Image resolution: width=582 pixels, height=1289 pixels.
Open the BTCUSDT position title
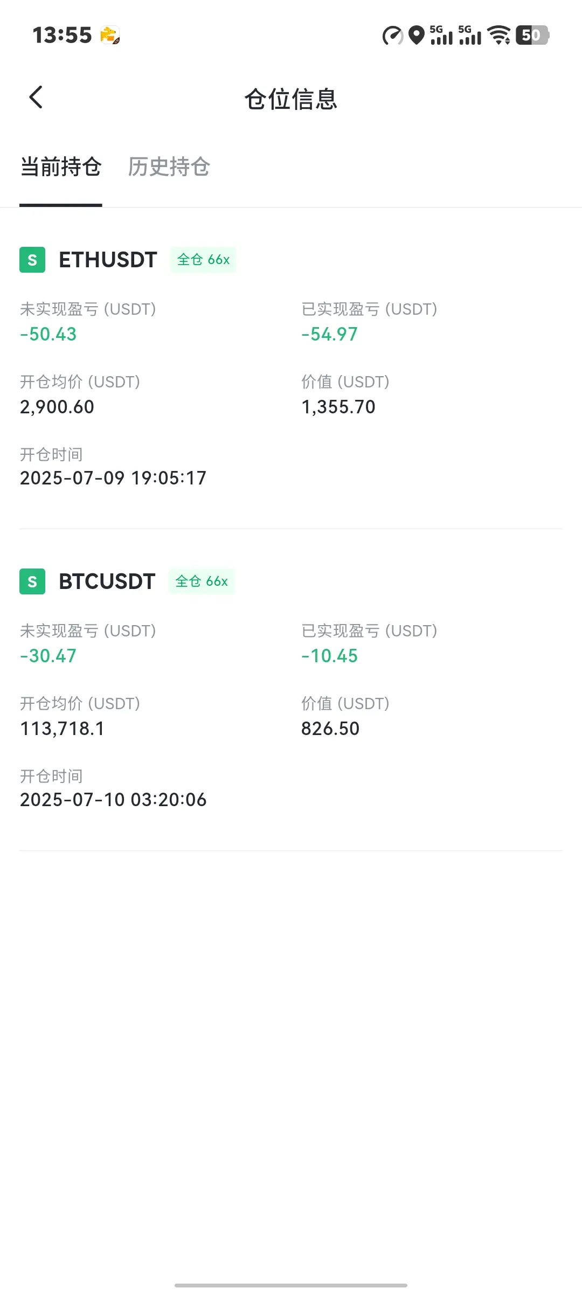pos(107,581)
